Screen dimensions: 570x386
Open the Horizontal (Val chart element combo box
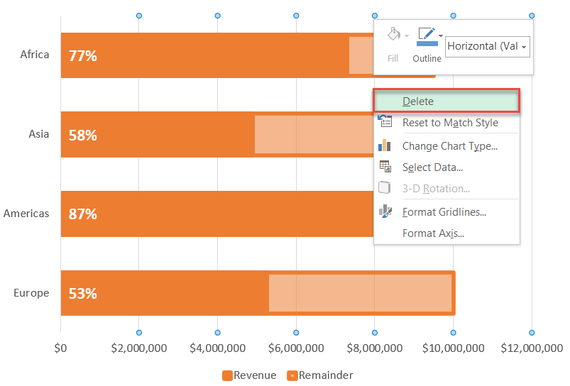(x=488, y=47)
